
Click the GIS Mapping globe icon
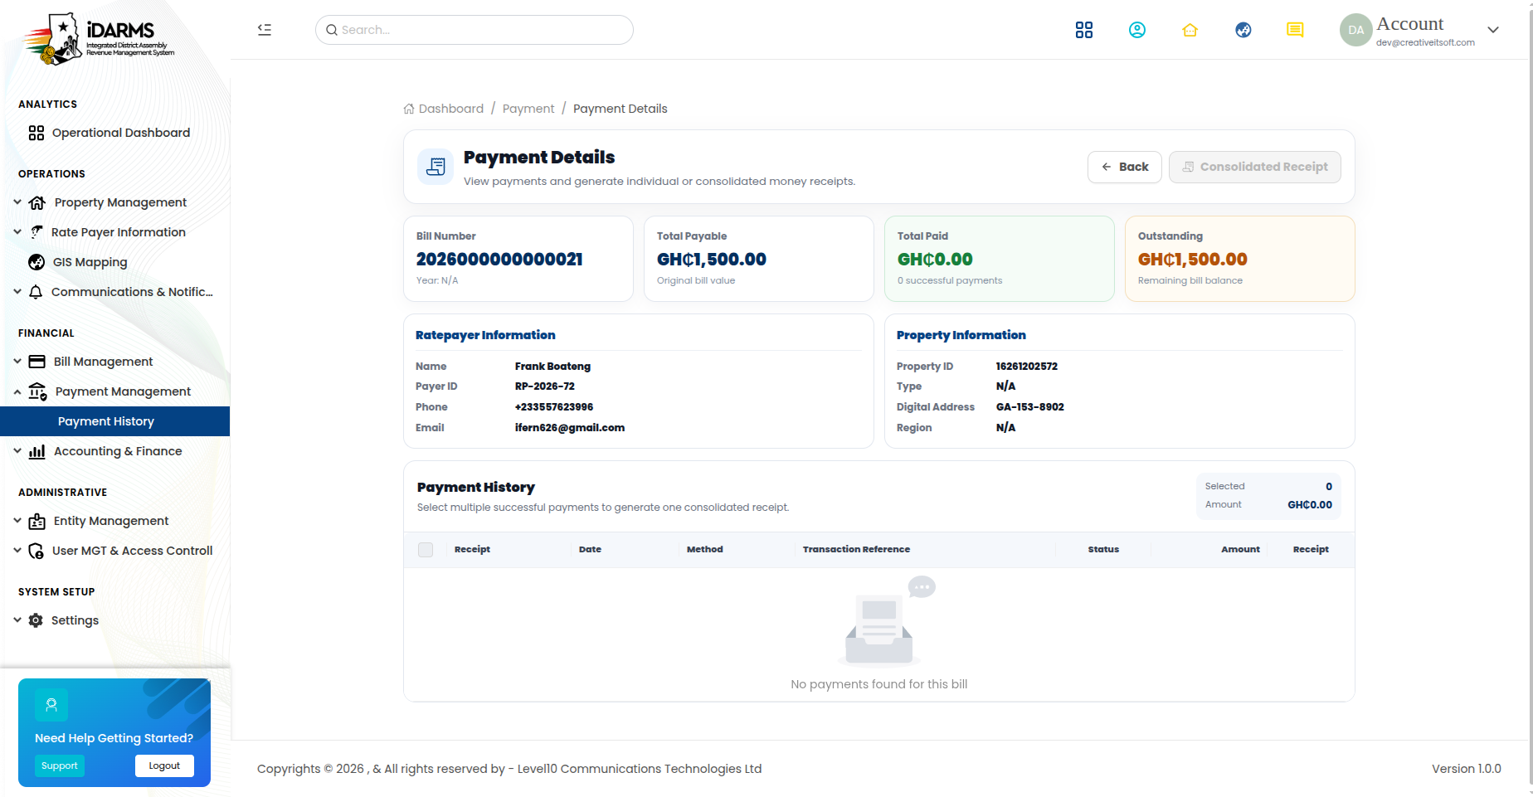click(36, 262)
